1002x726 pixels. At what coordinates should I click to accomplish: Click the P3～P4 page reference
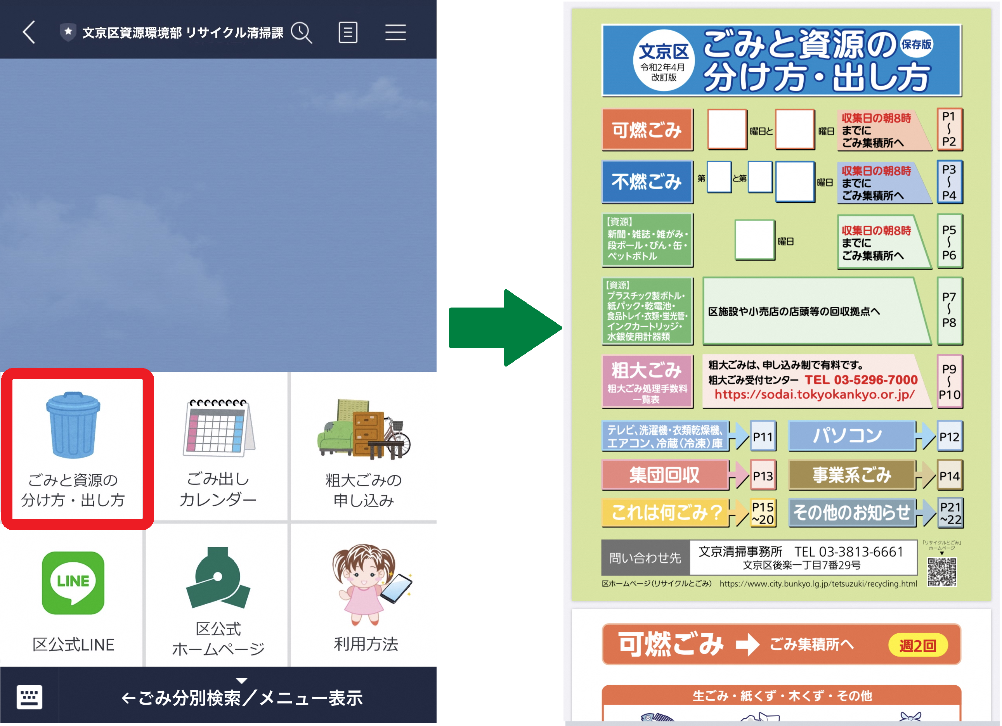coord(950,182)
